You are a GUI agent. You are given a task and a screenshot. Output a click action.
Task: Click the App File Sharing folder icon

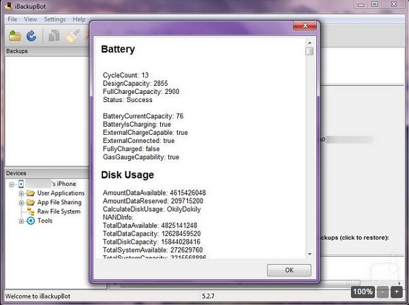tap(31, 202)
